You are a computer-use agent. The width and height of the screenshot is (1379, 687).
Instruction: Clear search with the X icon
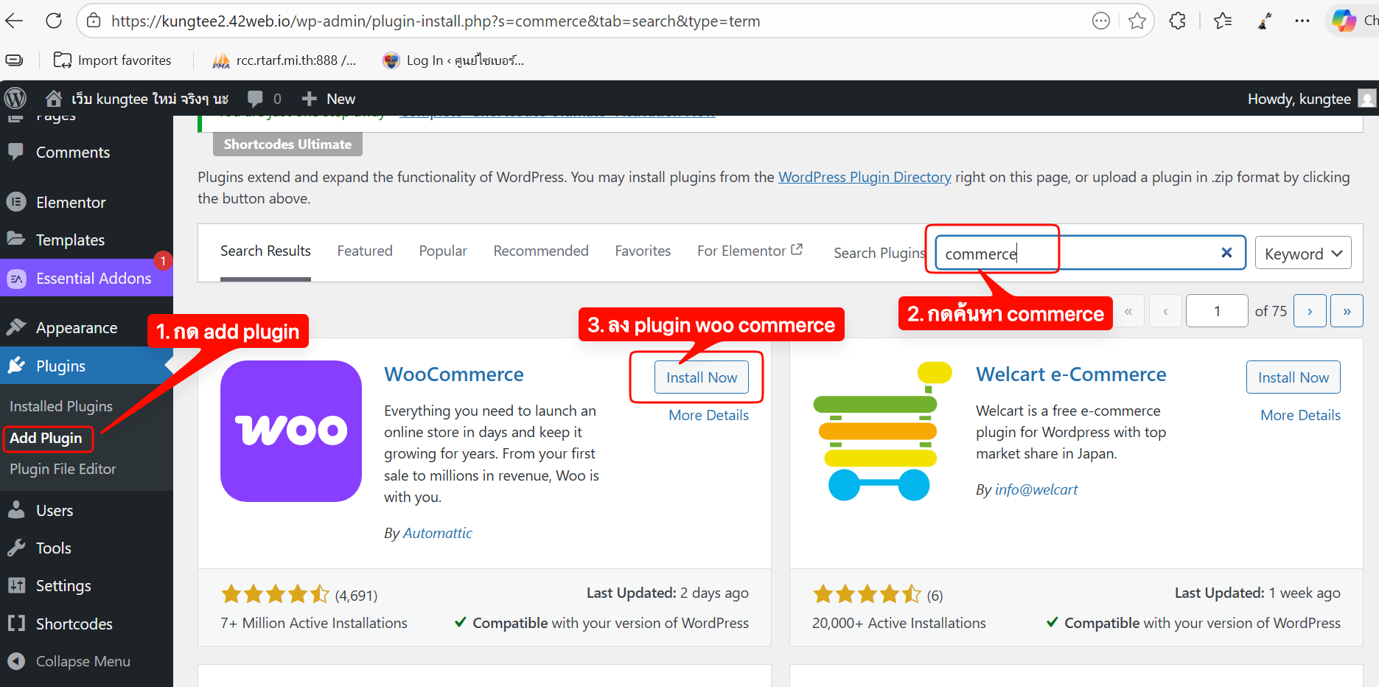[x=1226, y=253]
